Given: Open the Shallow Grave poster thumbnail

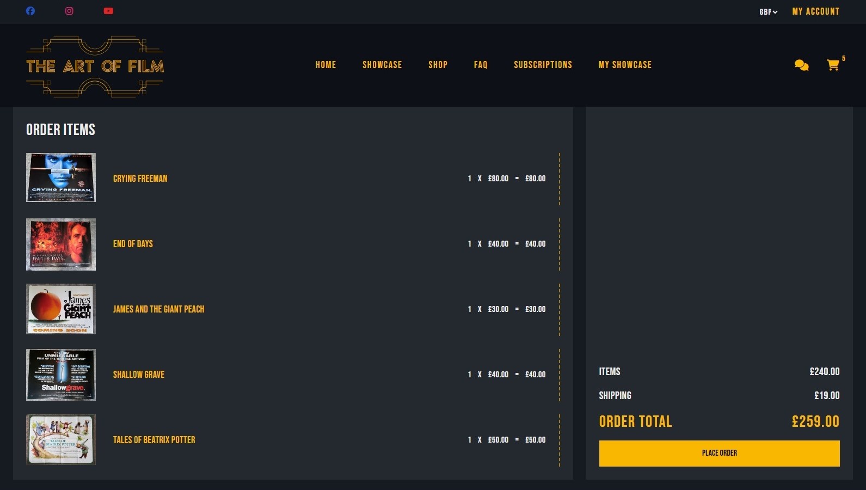Looking at the screenshot, I should click(61, 375).
